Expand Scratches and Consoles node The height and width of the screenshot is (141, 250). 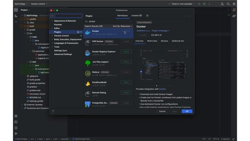coord(22,108)
